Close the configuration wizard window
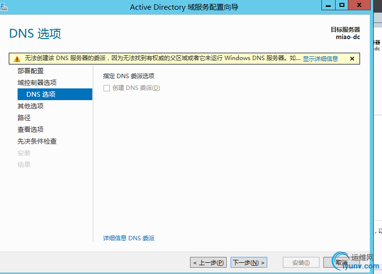 pyautogui.click(x=359, y=5)
